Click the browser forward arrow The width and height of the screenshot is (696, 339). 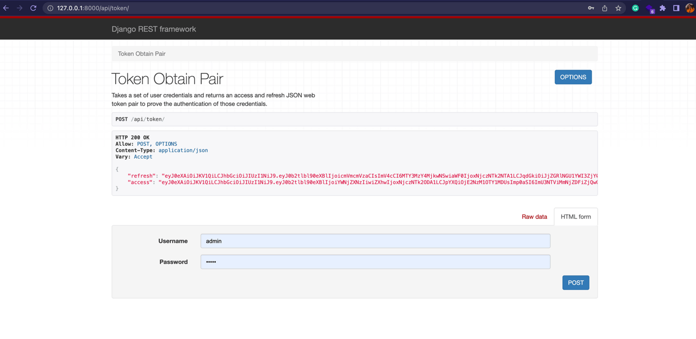(20, 8)
